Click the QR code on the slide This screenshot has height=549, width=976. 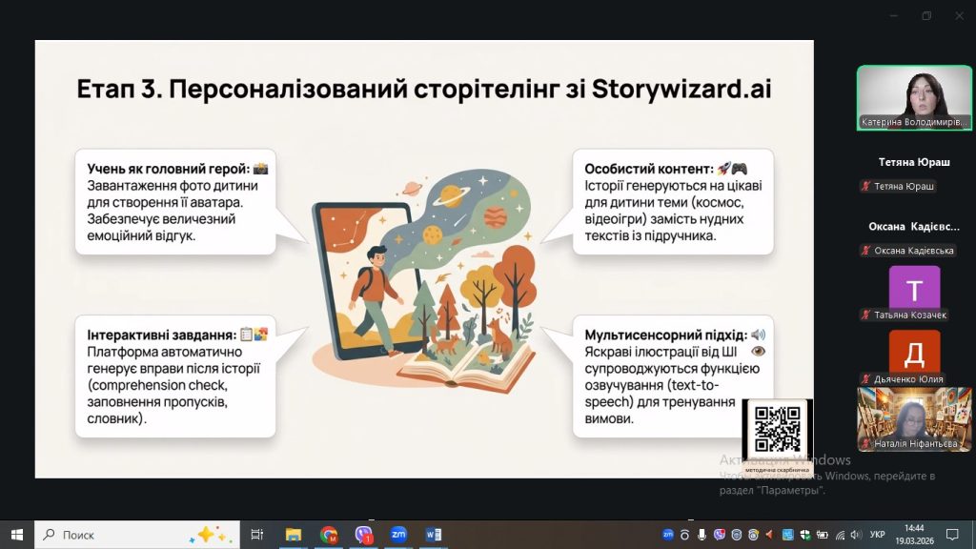(x=777, y=429)
